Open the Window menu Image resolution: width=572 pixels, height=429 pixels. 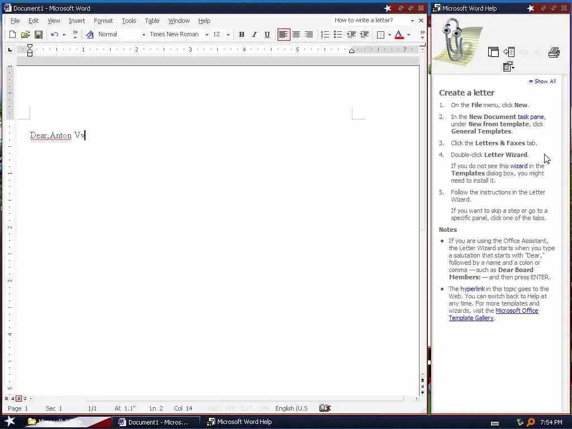pos(179,21)
